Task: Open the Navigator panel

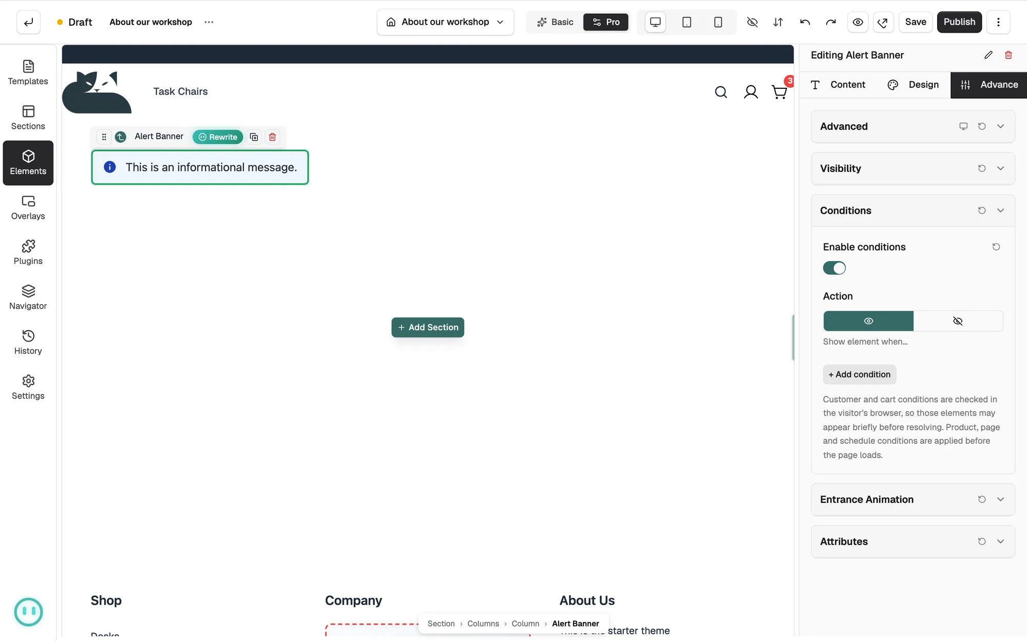Action: [28, 297]
